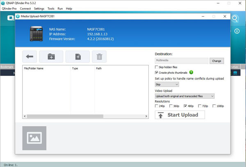The width and height of the screenshot is (246, 167).
Task: Open the Video Upload mode dropdown
Action: 184,96
